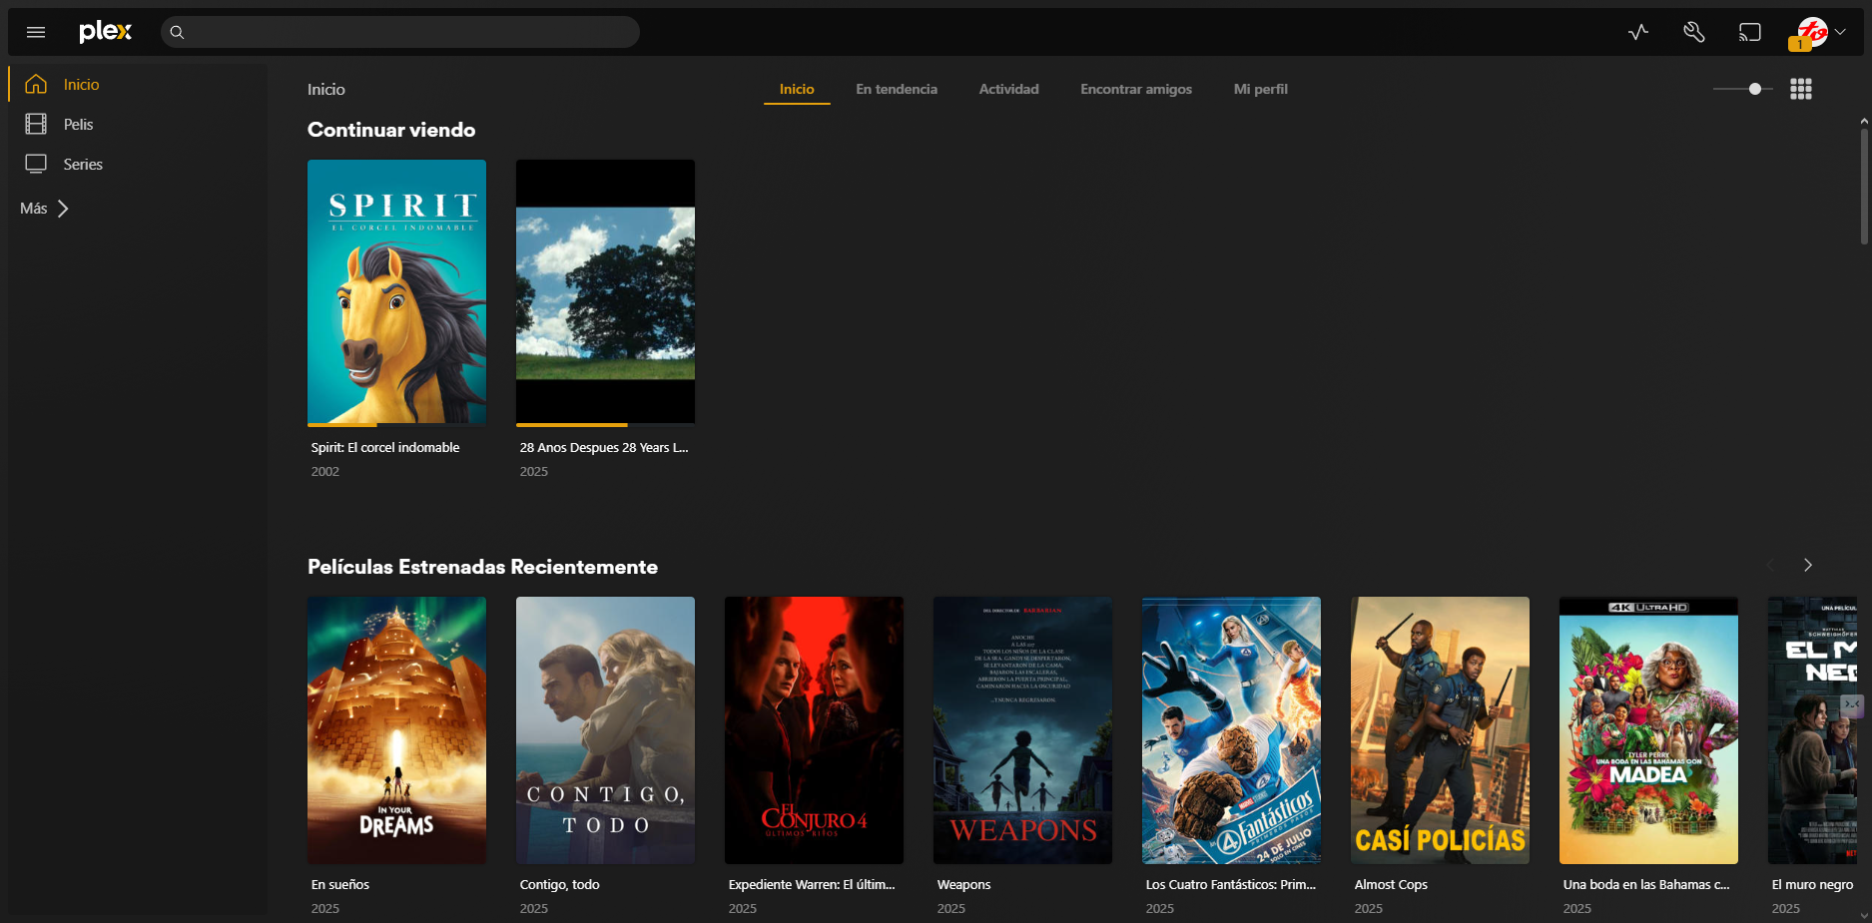Advance the Películas Estrenadas Recientemente carousel
The width and height of the screenshot is (1872, 923).
pyautogui.click(x=1807, y=565)
